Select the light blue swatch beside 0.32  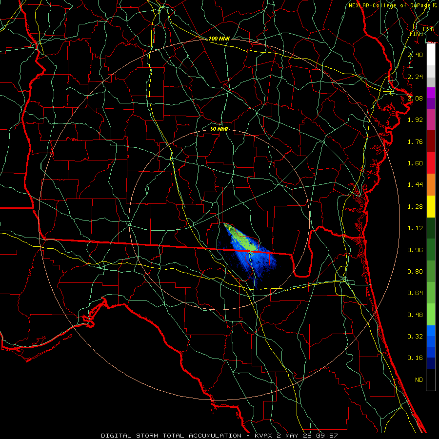click(x=431, y=331)
